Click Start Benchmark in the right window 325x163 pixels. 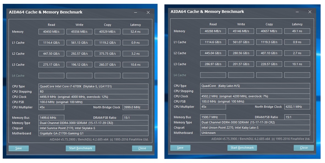pyautogui.click(x=242, y=148)
